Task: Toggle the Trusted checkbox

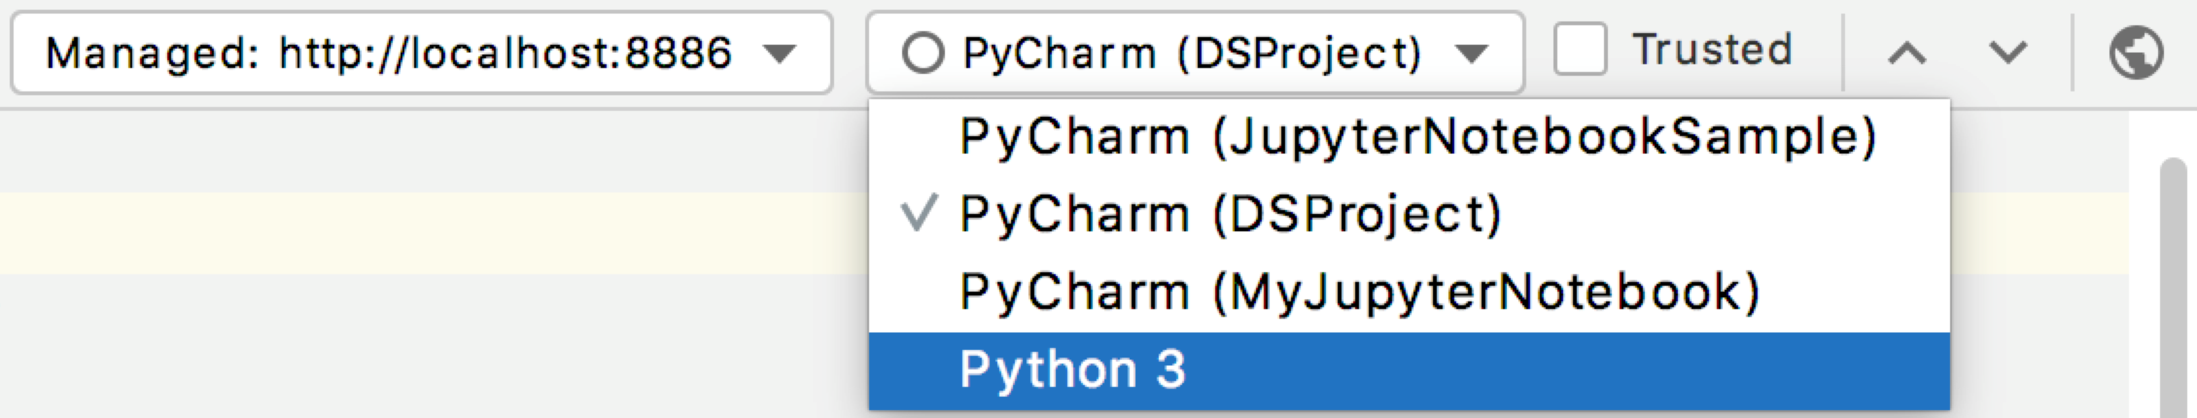Action: tap(1579, 49)
